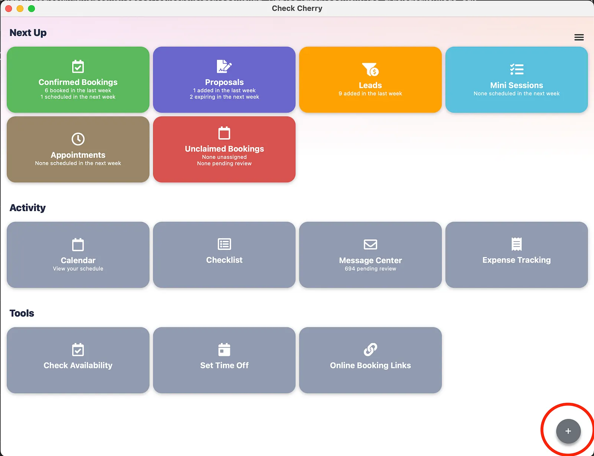Open the Proposals signature document icon

tap(224, 67)
